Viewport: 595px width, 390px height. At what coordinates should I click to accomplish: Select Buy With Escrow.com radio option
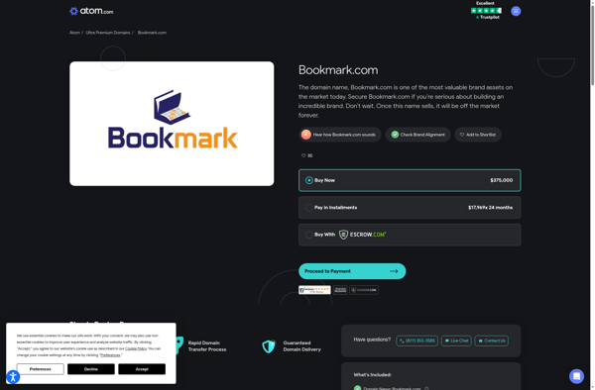[x=308, y=235]
